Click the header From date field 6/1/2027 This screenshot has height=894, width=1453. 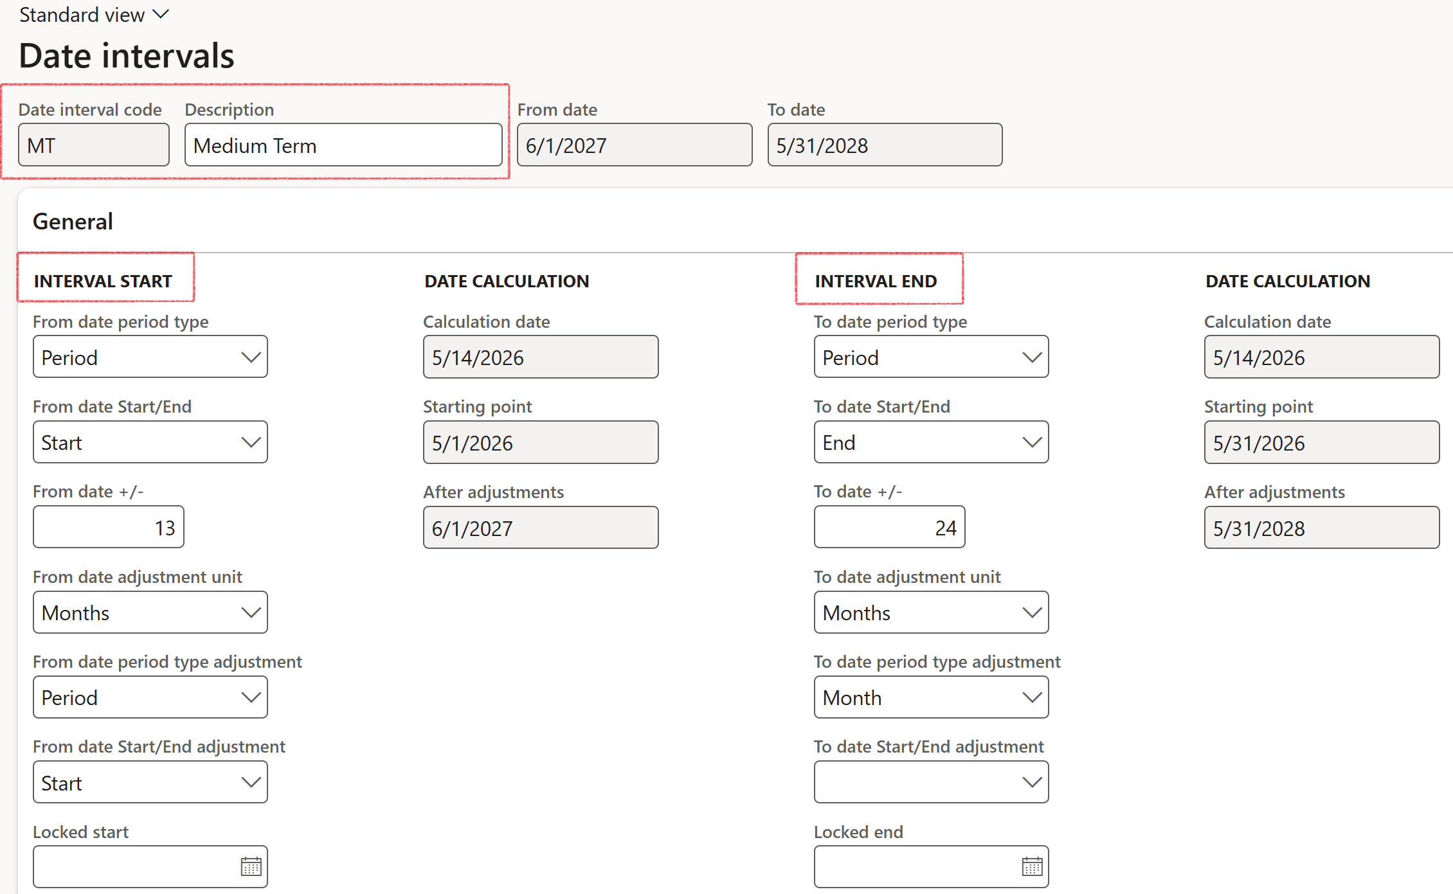(635, 145)
